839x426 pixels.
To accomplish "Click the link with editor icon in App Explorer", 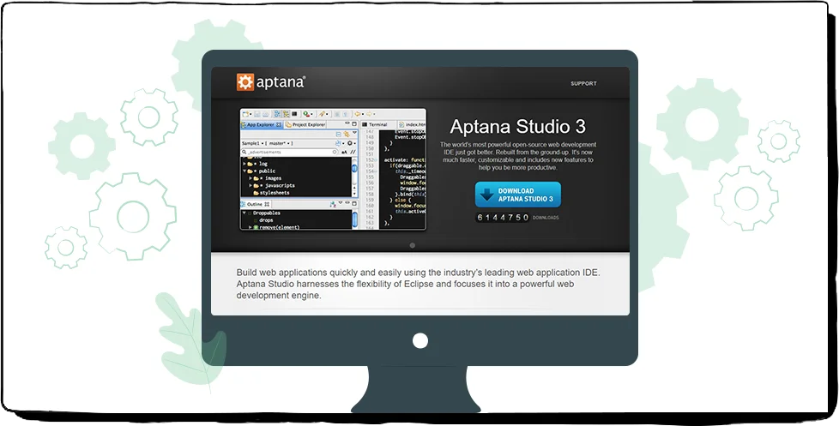I will pyautogui.click(x=347, y=134).
